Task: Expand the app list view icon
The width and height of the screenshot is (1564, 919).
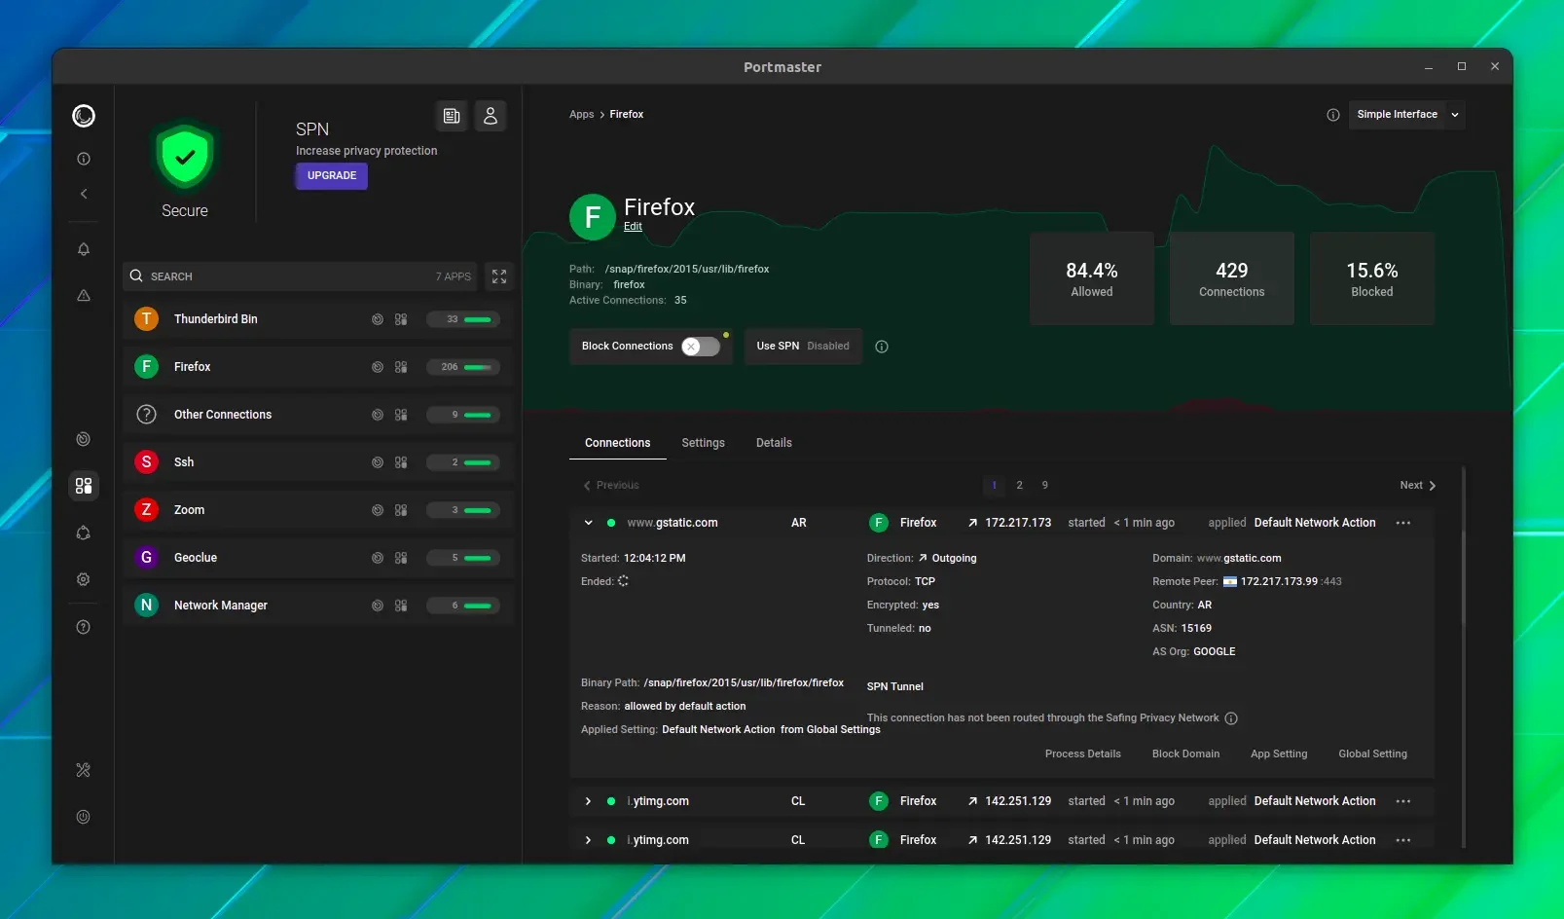Action: (499, 276)
